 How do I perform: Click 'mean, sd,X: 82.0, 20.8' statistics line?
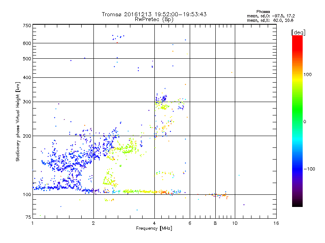click(270, 20)
